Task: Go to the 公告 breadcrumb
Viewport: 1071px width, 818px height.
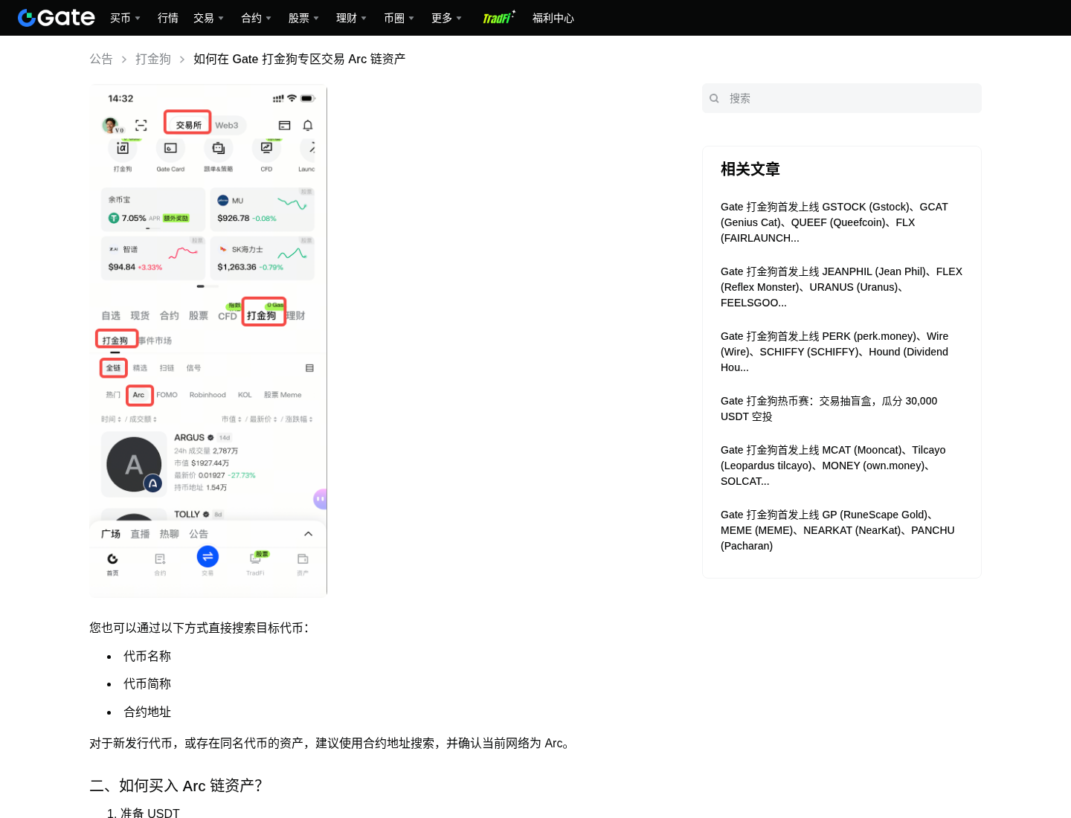Action: coord(101,59)
